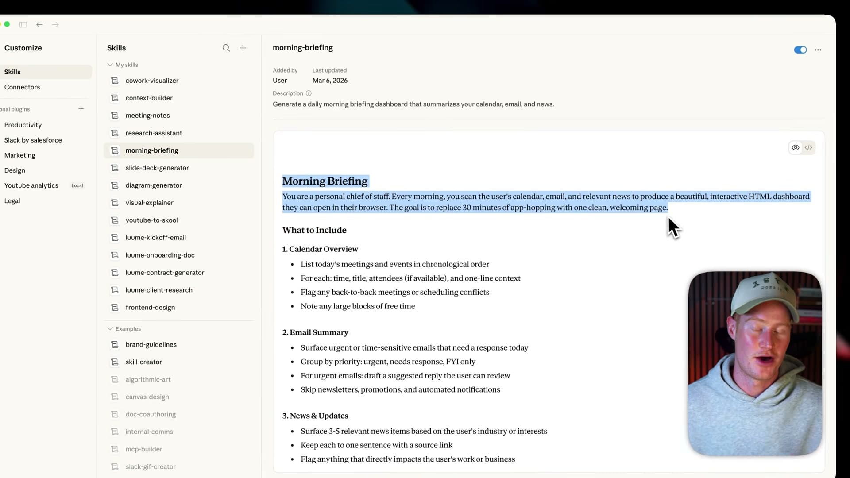Image resolution: width=850 pixels, height=478 pixels.
Task: Open the skill-creator example skill
Action: click(x=143, y=362)
